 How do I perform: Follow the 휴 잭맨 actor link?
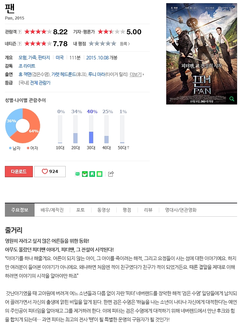point(25,74)
